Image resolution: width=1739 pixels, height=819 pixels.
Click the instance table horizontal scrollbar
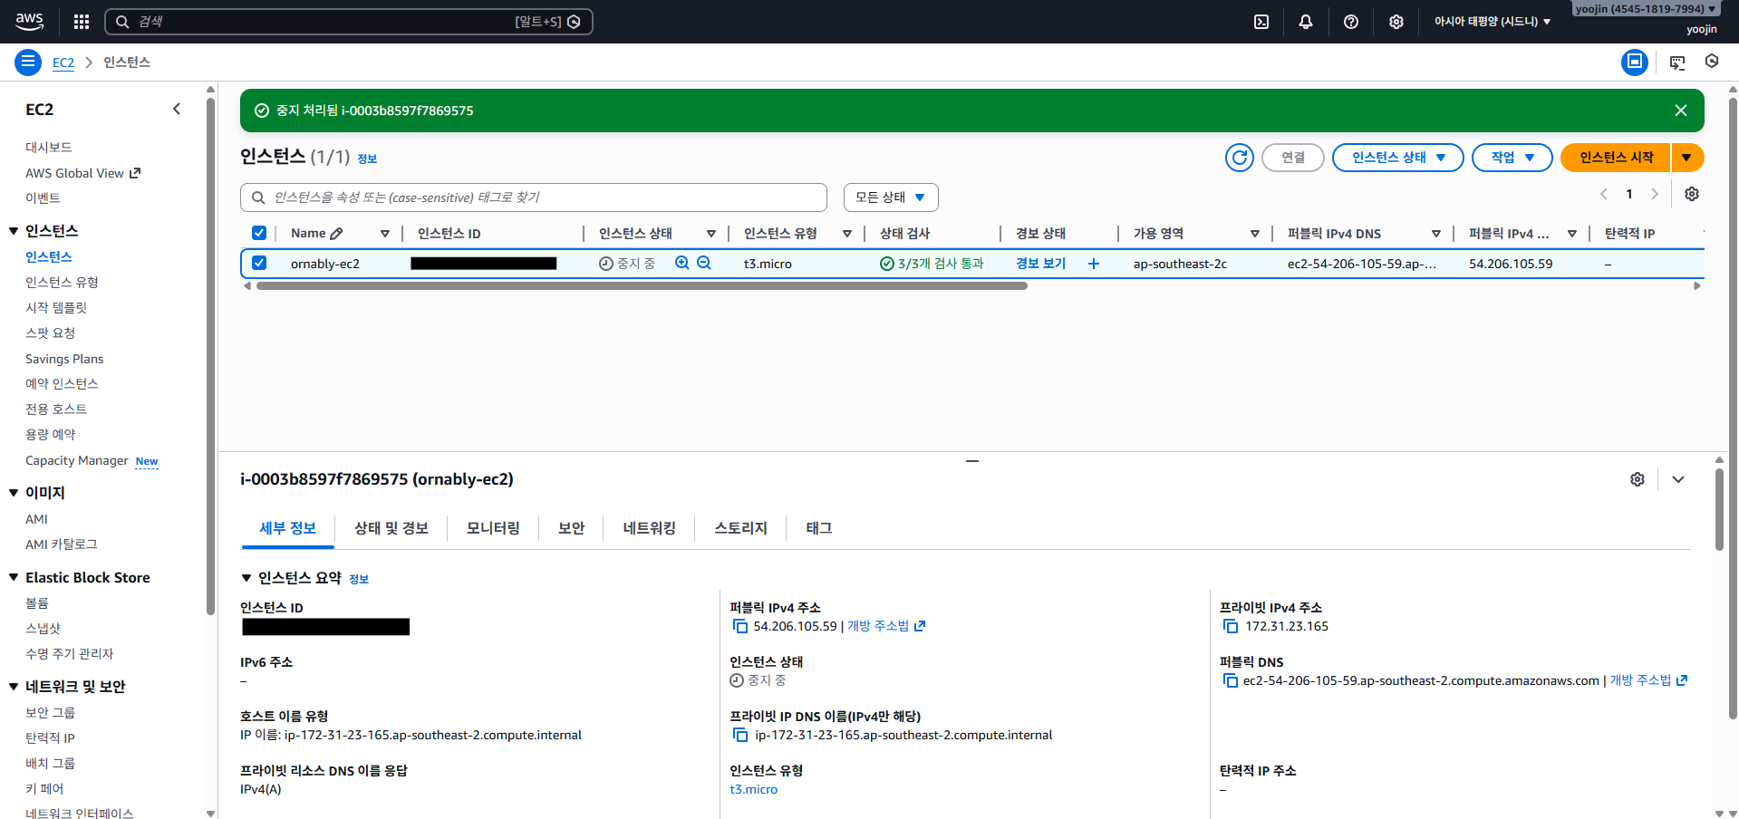point(642,286)
